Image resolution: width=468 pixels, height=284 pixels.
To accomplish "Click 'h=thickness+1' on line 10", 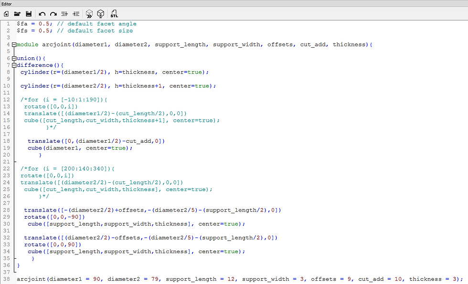I will tap(138, 86).
